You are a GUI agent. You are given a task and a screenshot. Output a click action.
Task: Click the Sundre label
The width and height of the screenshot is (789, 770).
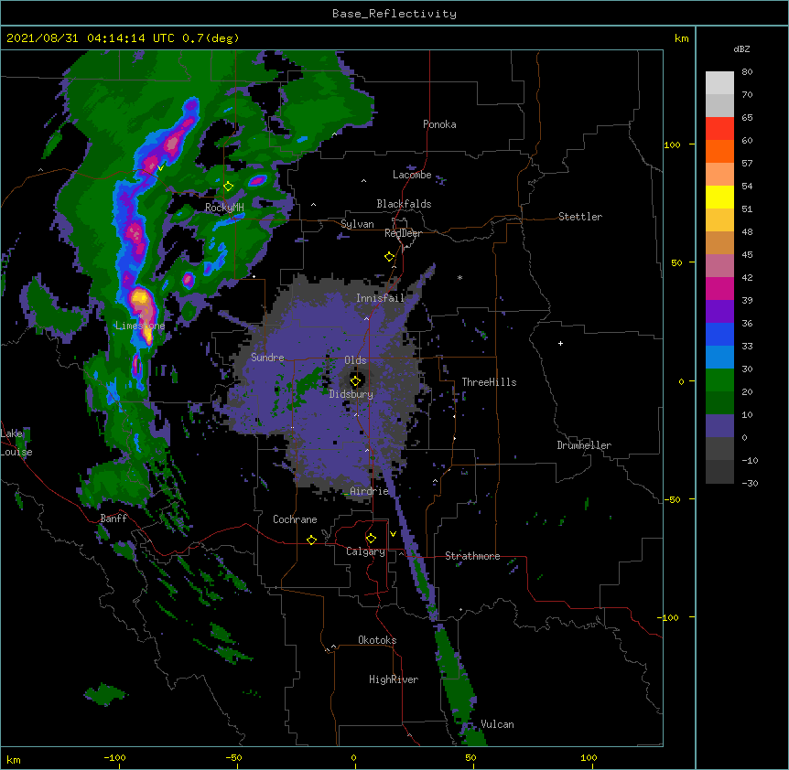(x=267, y=358)
